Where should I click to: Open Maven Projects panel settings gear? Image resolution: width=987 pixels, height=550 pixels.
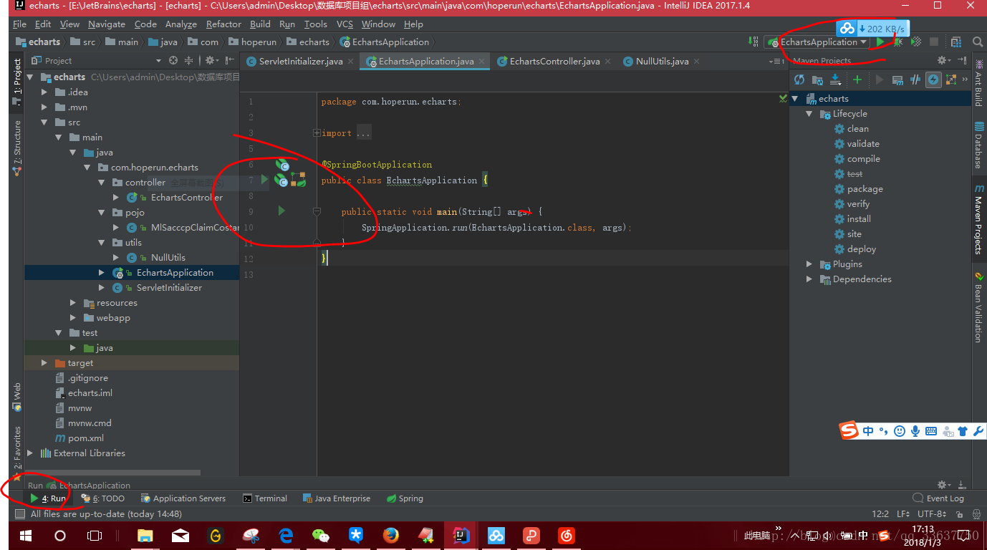click(x=944, y=61)
